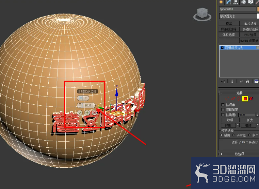Viewport: 259px width, 189px height.
Task: Click the Sphere001 object color swatch
Action: coord(258,9)
